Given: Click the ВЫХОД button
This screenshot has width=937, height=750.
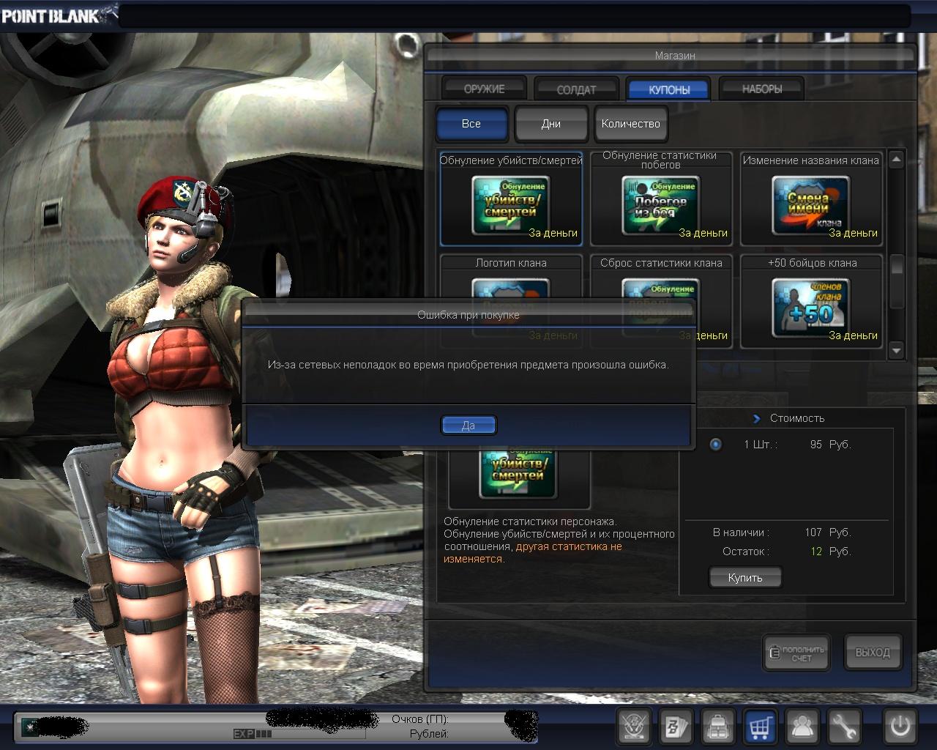Looking at the screenshot, I should tap(873, 653).
